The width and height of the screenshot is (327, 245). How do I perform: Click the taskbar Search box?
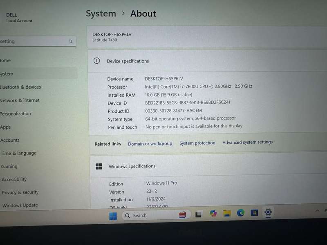coord(156,215)
